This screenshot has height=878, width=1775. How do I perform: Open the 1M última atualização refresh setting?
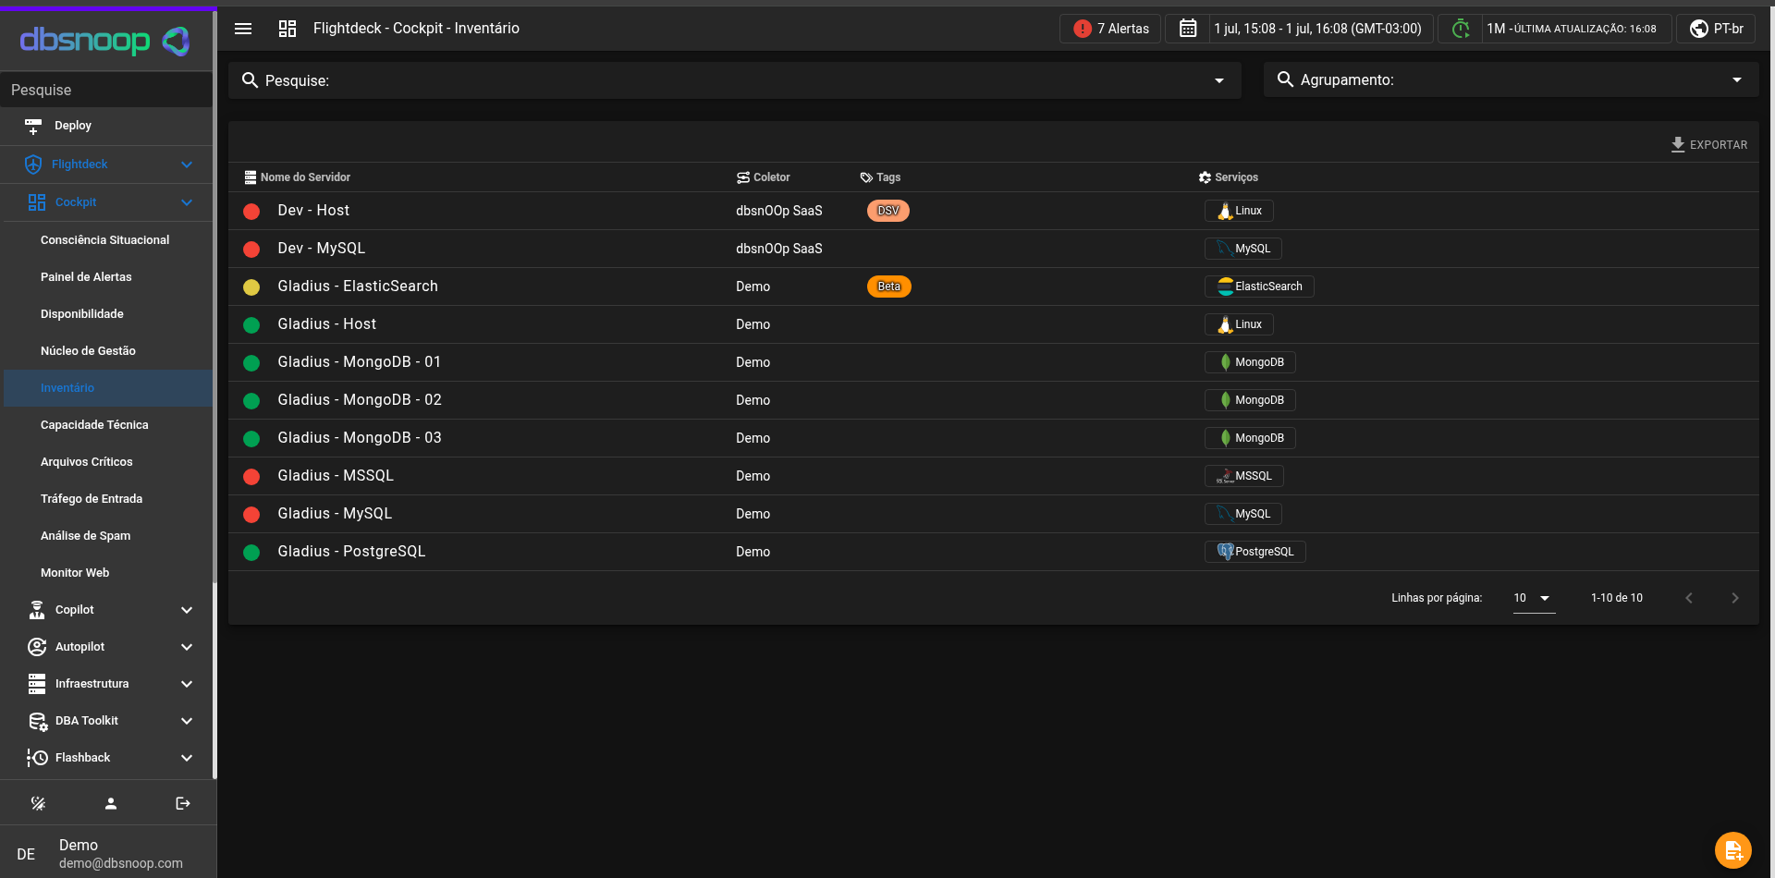pyautogui.click(x=1572, y=29)
